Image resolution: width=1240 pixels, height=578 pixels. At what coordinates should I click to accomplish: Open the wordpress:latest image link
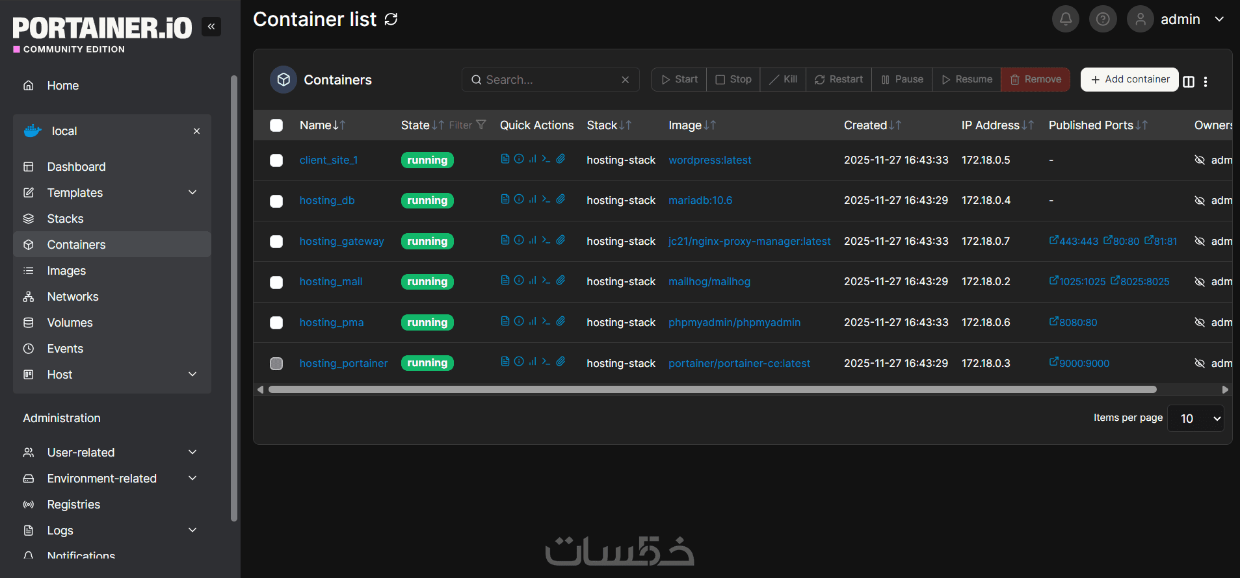click(x=710, y=160)
